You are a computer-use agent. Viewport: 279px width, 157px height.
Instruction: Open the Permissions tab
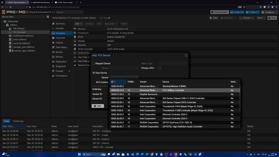pyautogui.click(x=62, y=76)
